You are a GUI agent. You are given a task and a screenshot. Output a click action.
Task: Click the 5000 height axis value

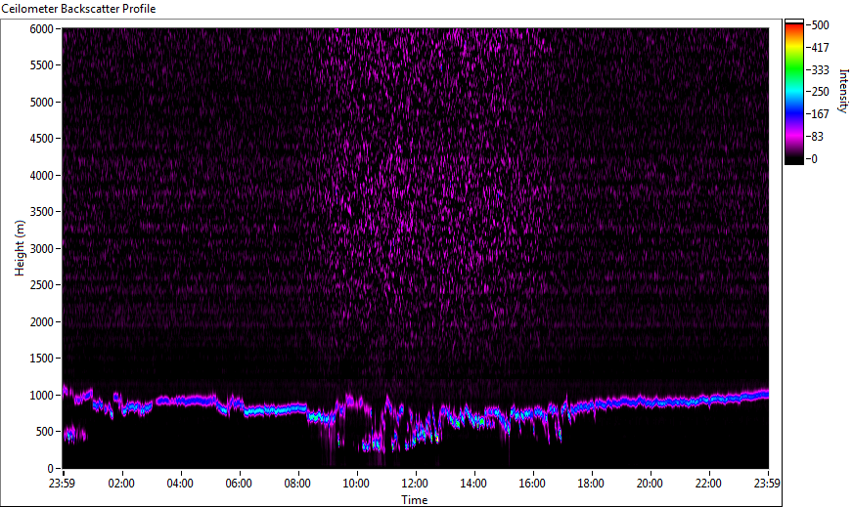41,103
